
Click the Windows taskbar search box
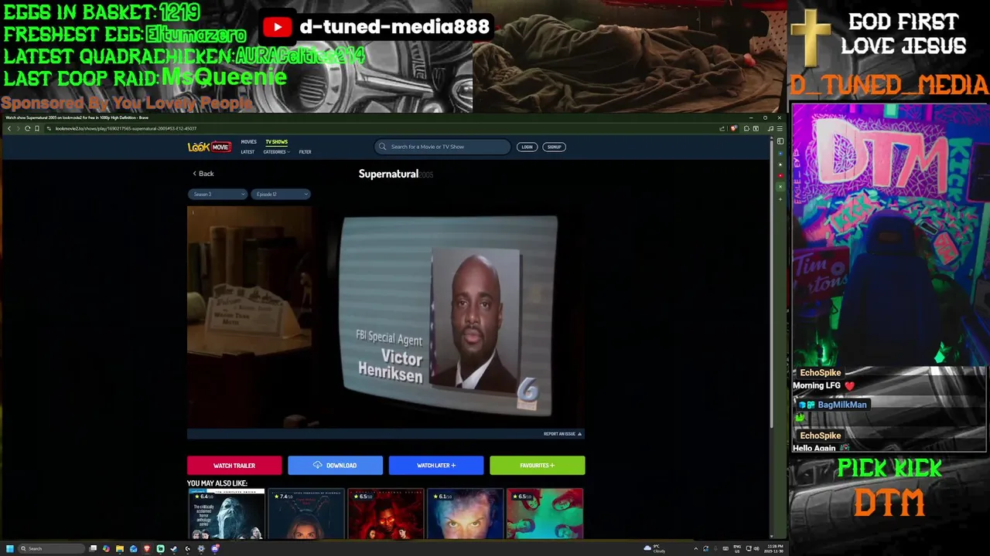pos(51,548)
